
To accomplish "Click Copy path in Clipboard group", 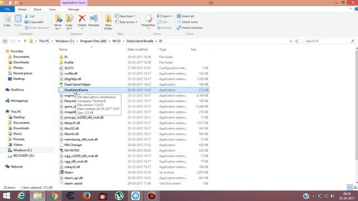I will point(34,22).
